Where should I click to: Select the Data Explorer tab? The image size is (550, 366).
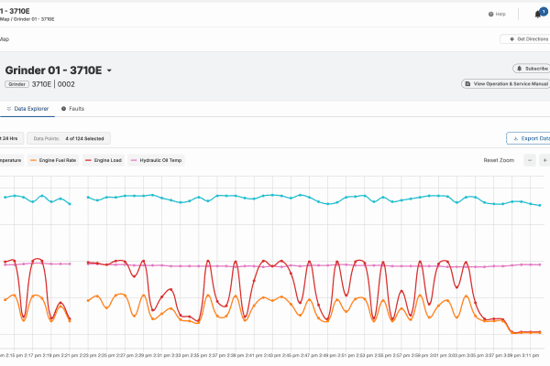tap(27, 109)
